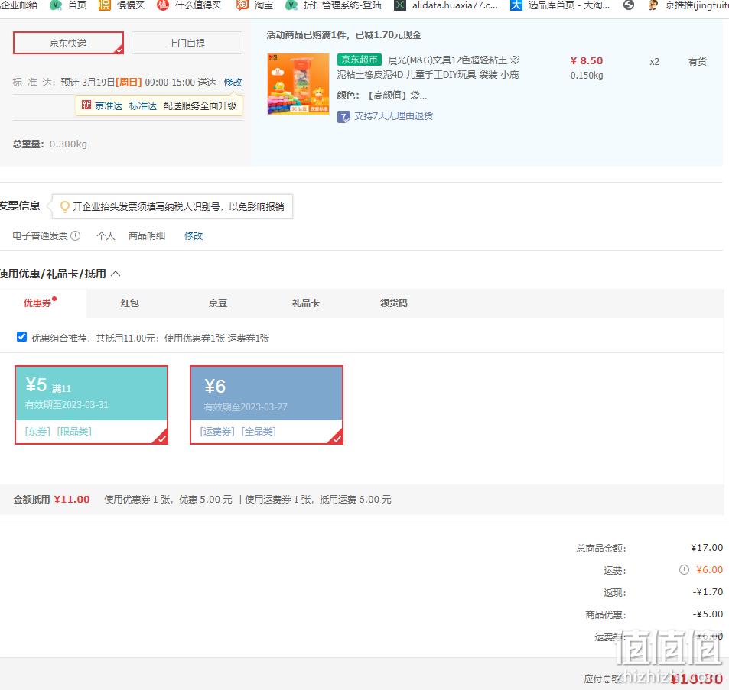Switch to 礼品卡 tab
The width and height of the screenshot is (729, 690).
[x=305, y=303]
